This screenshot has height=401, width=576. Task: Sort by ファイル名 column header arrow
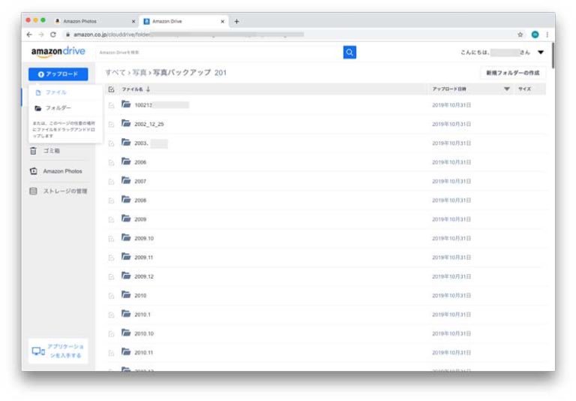[148, 89]
